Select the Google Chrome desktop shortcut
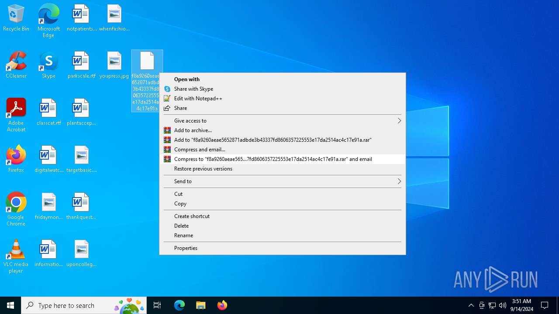 (x=16, y=209)
